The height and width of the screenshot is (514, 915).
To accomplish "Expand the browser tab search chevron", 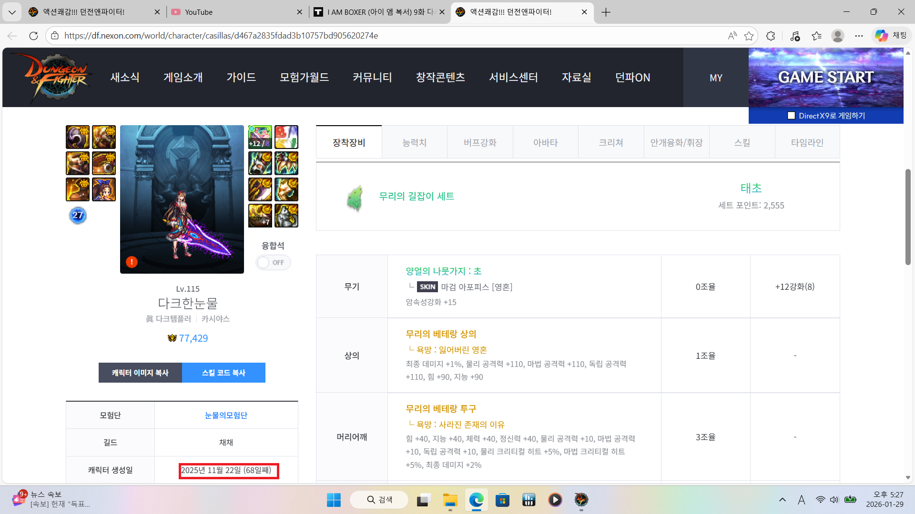I will click(x=12, y=12).
